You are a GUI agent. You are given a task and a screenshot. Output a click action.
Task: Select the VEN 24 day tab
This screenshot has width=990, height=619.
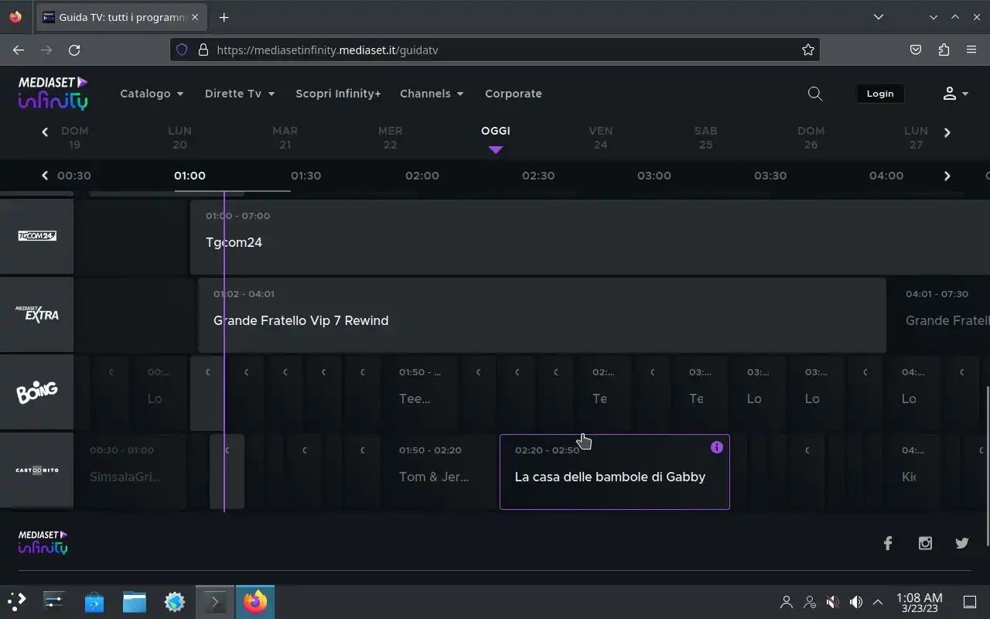click(600, 138)
